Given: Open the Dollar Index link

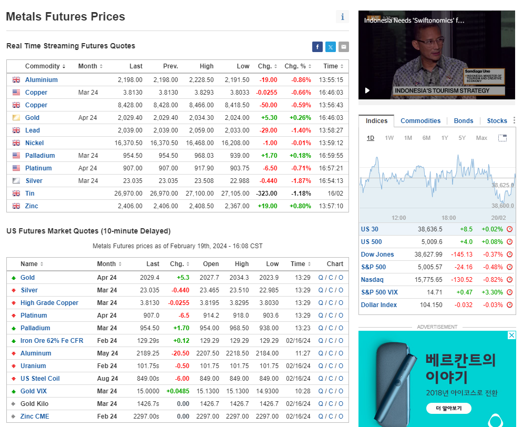Looking at the screenshot, I should 378,305.
